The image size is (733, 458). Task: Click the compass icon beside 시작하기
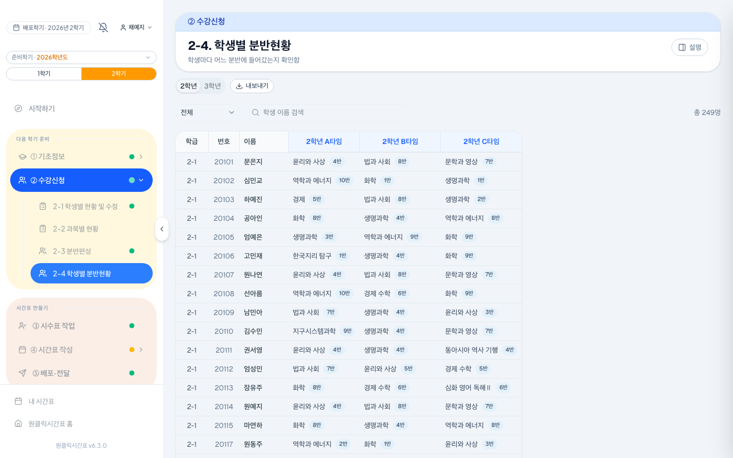18,108
